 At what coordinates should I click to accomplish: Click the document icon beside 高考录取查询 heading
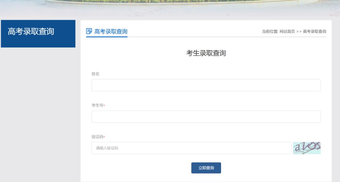tap(89, 31)
